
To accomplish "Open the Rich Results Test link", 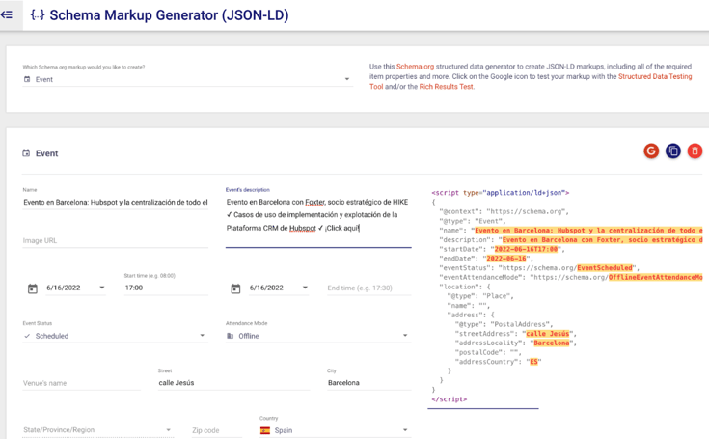I will tap(446, 87).
